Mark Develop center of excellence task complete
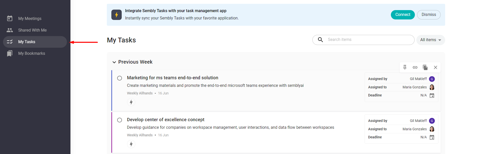The width and height of the screenshot is (479, 154). 120,120
